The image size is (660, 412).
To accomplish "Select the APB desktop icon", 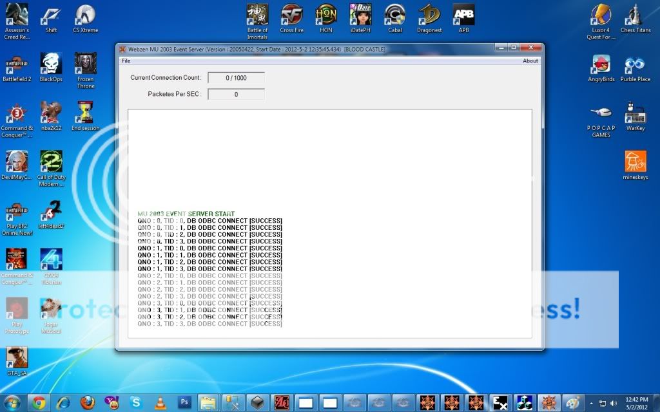I will point(463,15).
